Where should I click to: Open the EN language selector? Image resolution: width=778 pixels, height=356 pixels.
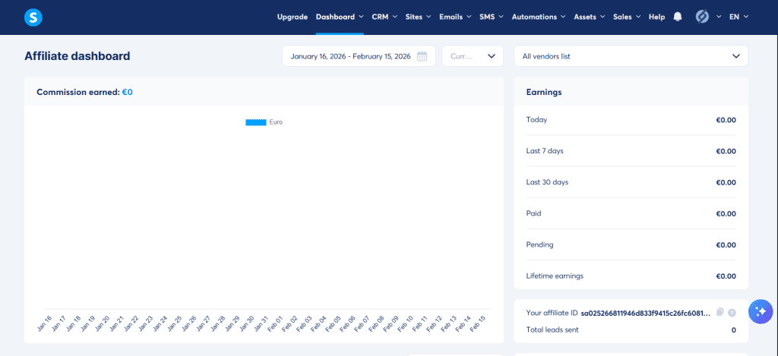coord(738,17)
